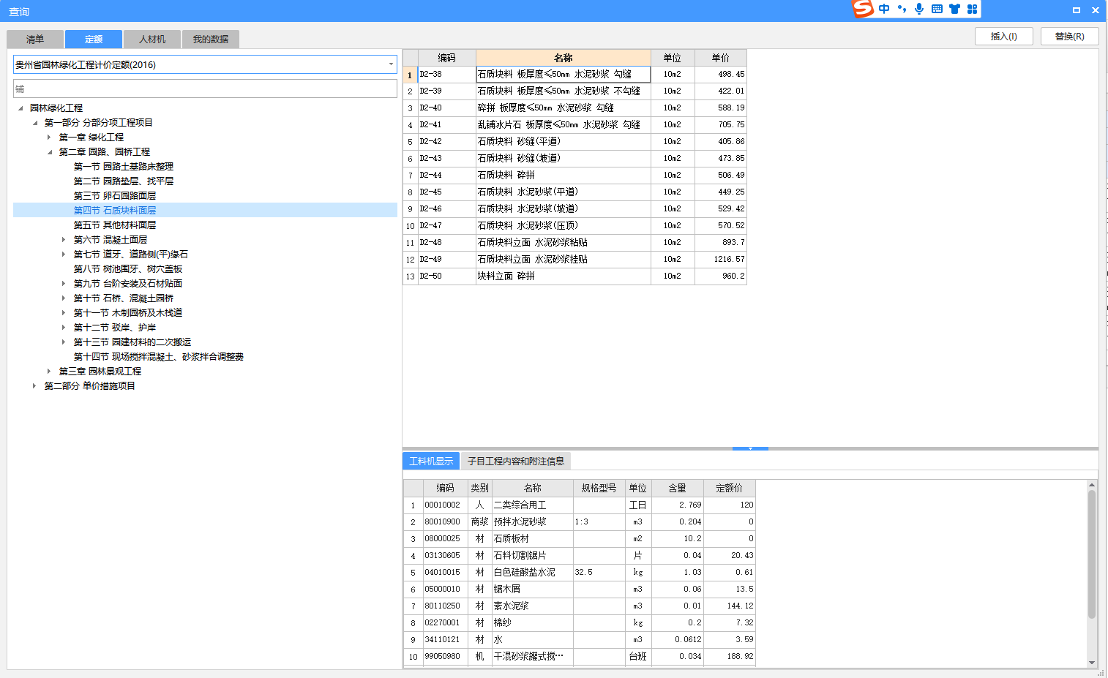Click the Sogou input method logo icon
1108x678 pixels.
[864, 9]
